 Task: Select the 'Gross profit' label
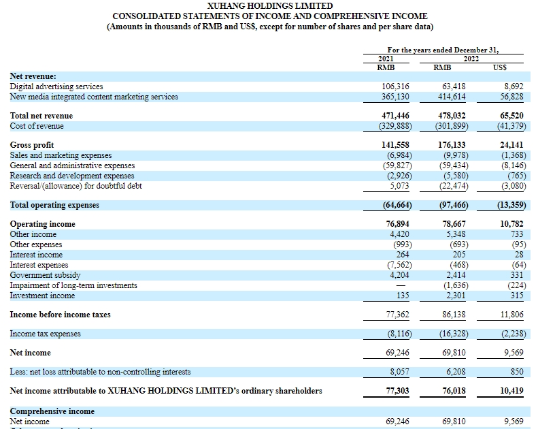click(32, 145)
